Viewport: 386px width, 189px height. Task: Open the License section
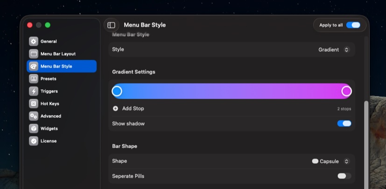pos(62,141)
